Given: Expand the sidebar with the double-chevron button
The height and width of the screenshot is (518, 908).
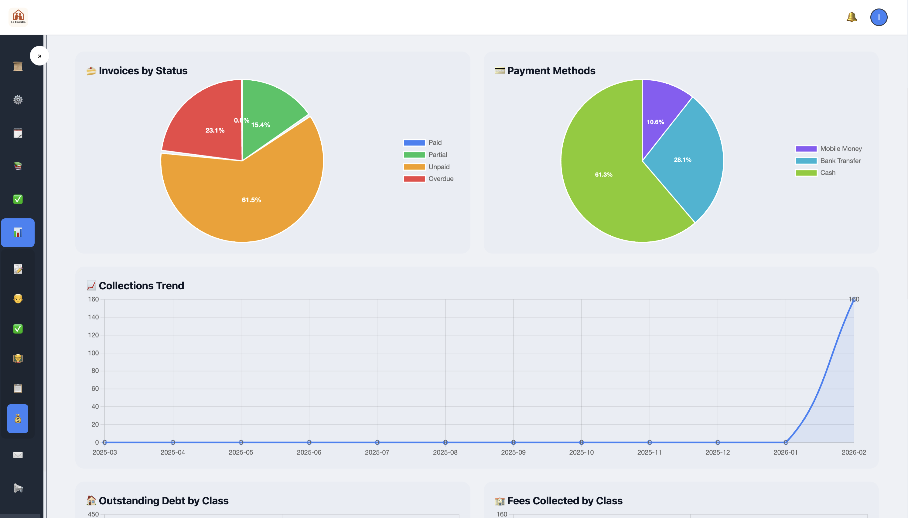Looking at the screenshot, I should (39, 56).
